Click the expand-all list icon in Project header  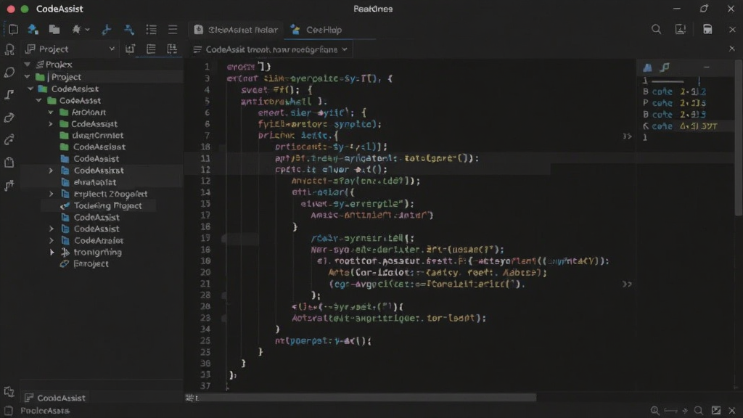(151, 49)
